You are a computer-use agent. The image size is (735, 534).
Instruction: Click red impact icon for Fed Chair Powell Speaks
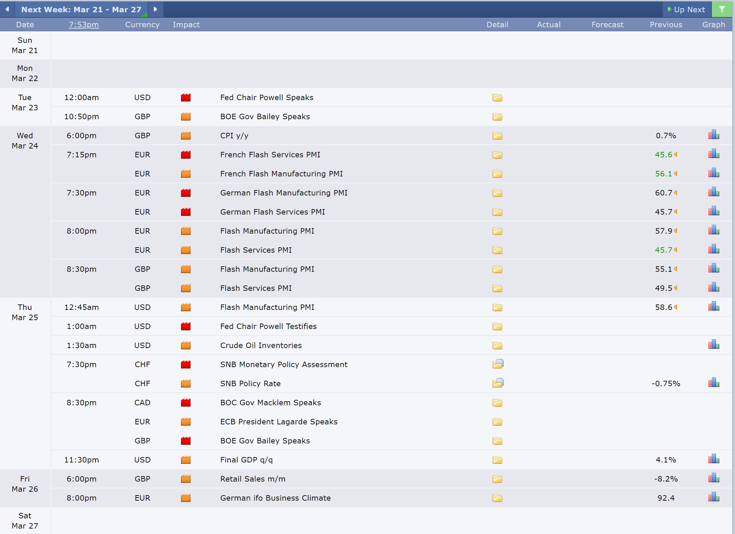186,97
